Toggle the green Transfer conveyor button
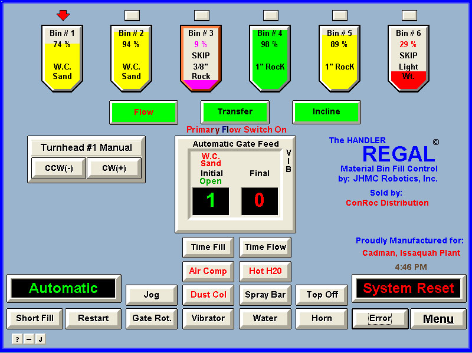The width and height of the screenshot is (472, 353). pos(235,112)
